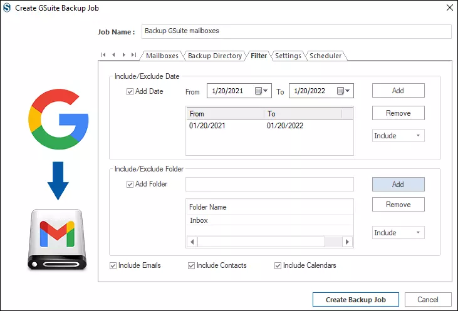Click the To column header

tap(303, 113)
